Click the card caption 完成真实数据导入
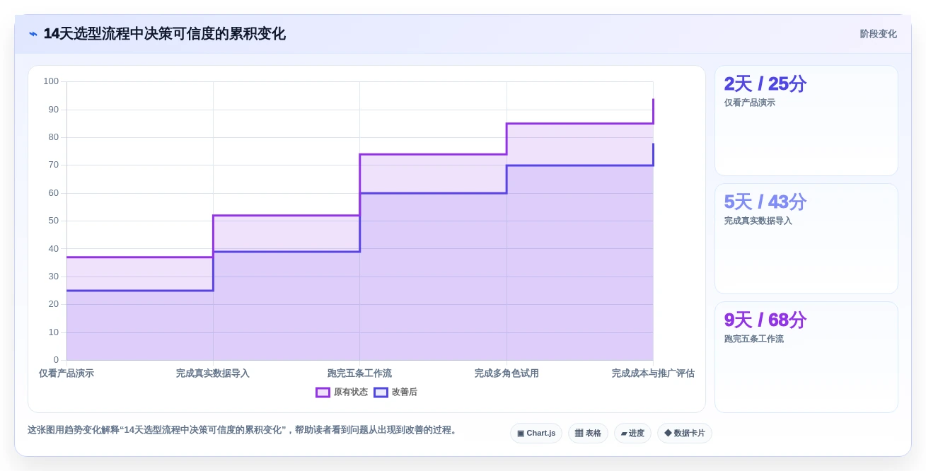The height and width of the screenshot is (471, 926). [x=758, y=221]
